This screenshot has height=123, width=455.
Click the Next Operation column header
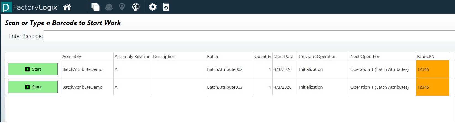[x=365, y=57]
